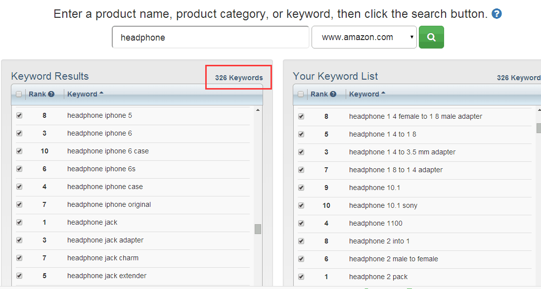Click the Rank help icon in Your Keyword List
The height and width of the screenshot is (289, 541).
click(333, 94)
